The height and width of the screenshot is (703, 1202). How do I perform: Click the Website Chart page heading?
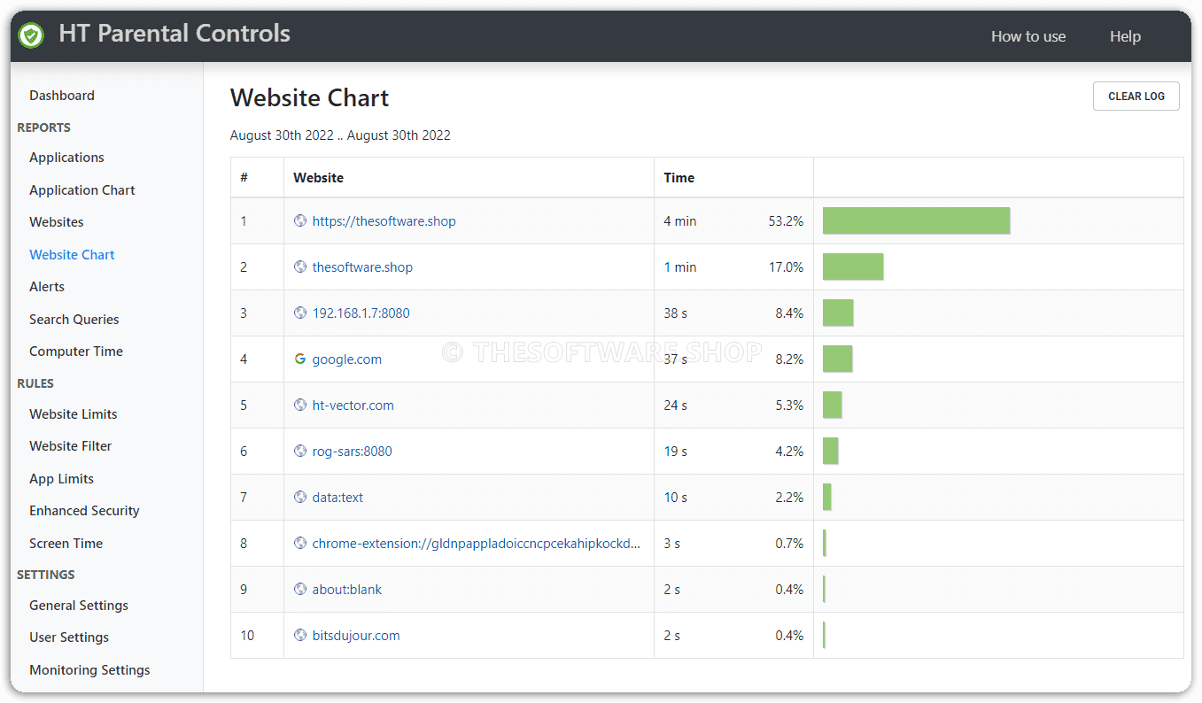coord(310,97)
